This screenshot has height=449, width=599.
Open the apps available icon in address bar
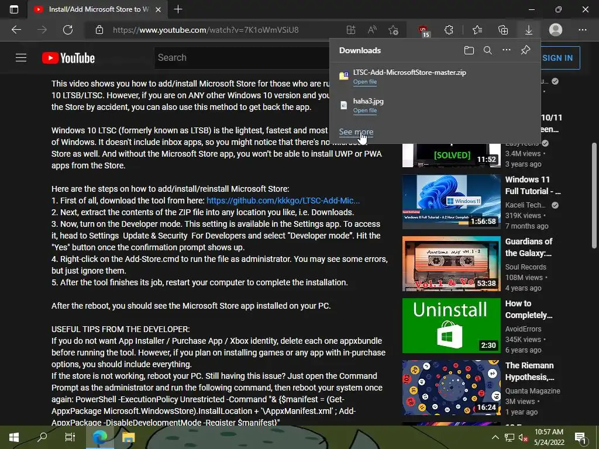351,30
